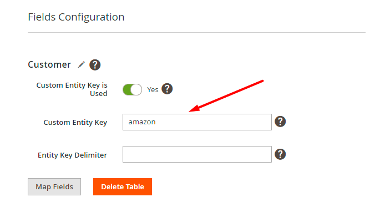Click the white knob of the green toggle
This screenshot has width=380, height=207.
point(136,90)
